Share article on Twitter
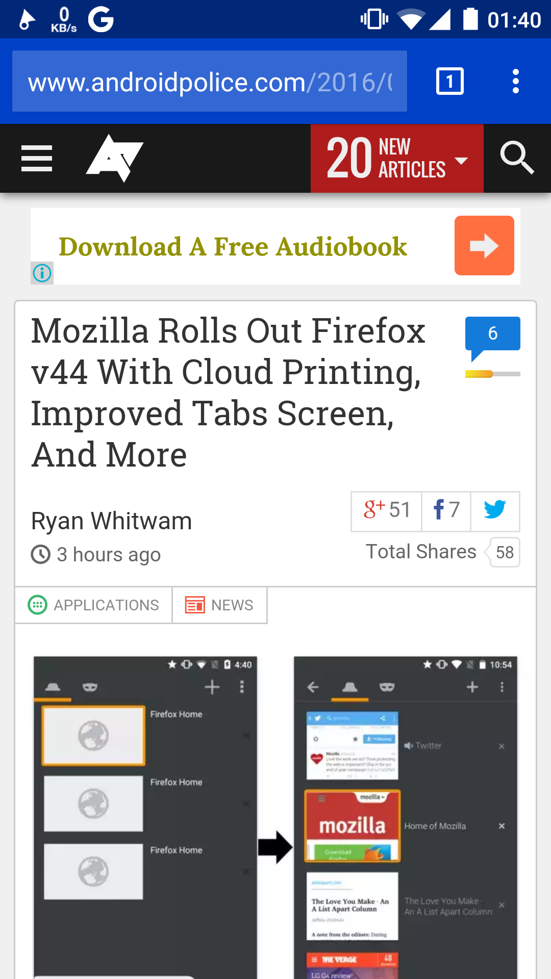This screenshot has height=979, width=551. click(495, 511)
